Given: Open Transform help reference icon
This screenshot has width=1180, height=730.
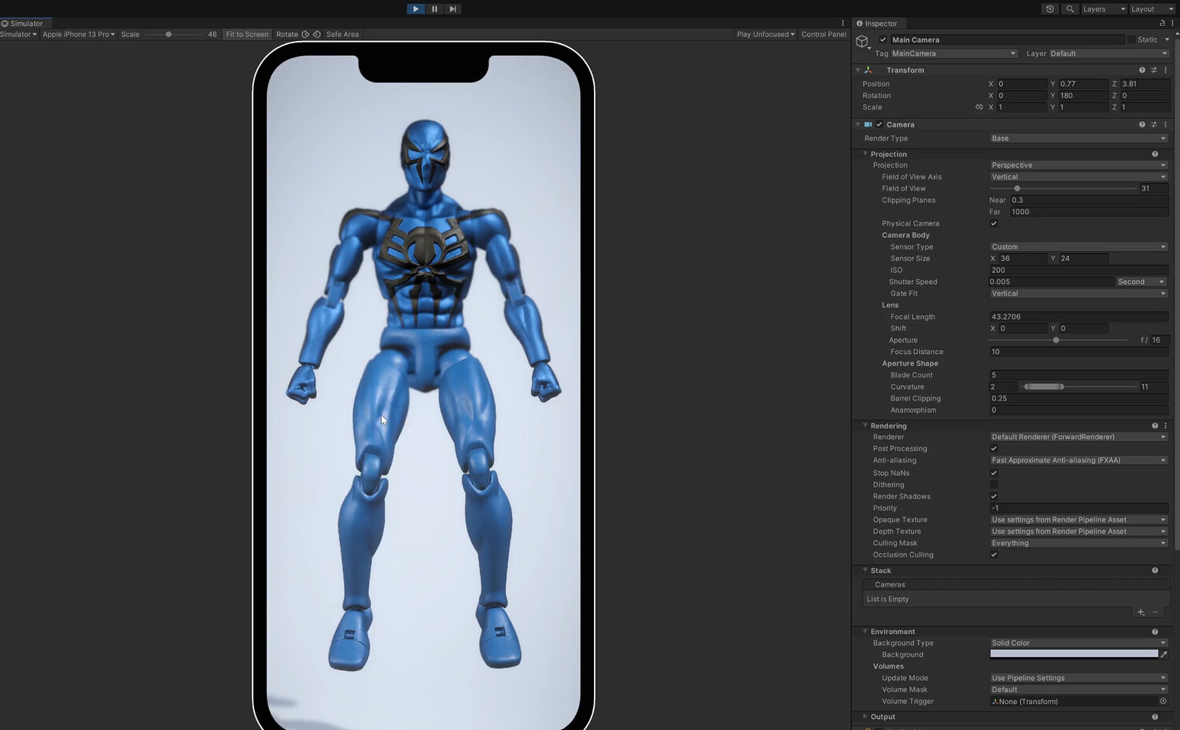Looking at the screenshot, I should pos(1142,70).
